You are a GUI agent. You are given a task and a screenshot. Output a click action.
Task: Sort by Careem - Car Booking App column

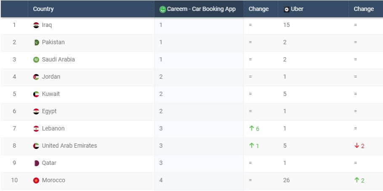tap(201, 9)
